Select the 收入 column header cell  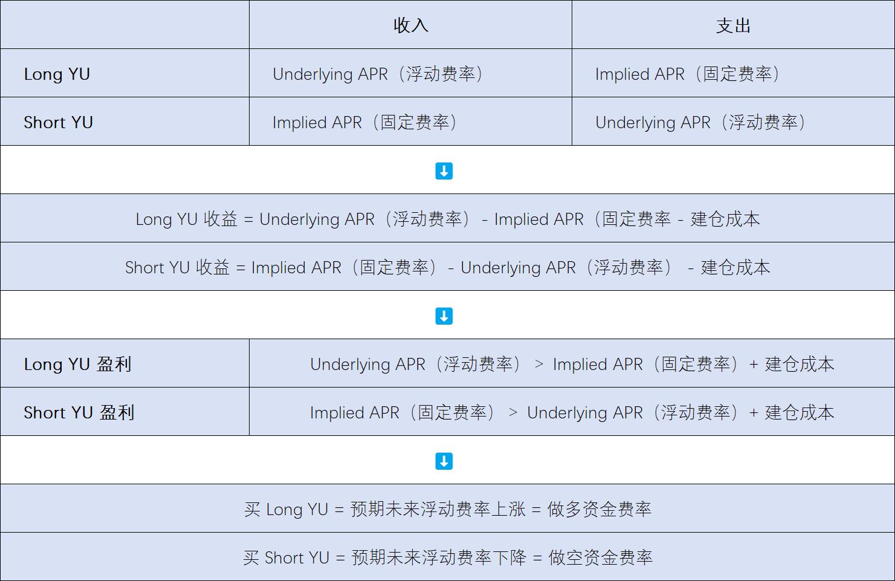410,25
